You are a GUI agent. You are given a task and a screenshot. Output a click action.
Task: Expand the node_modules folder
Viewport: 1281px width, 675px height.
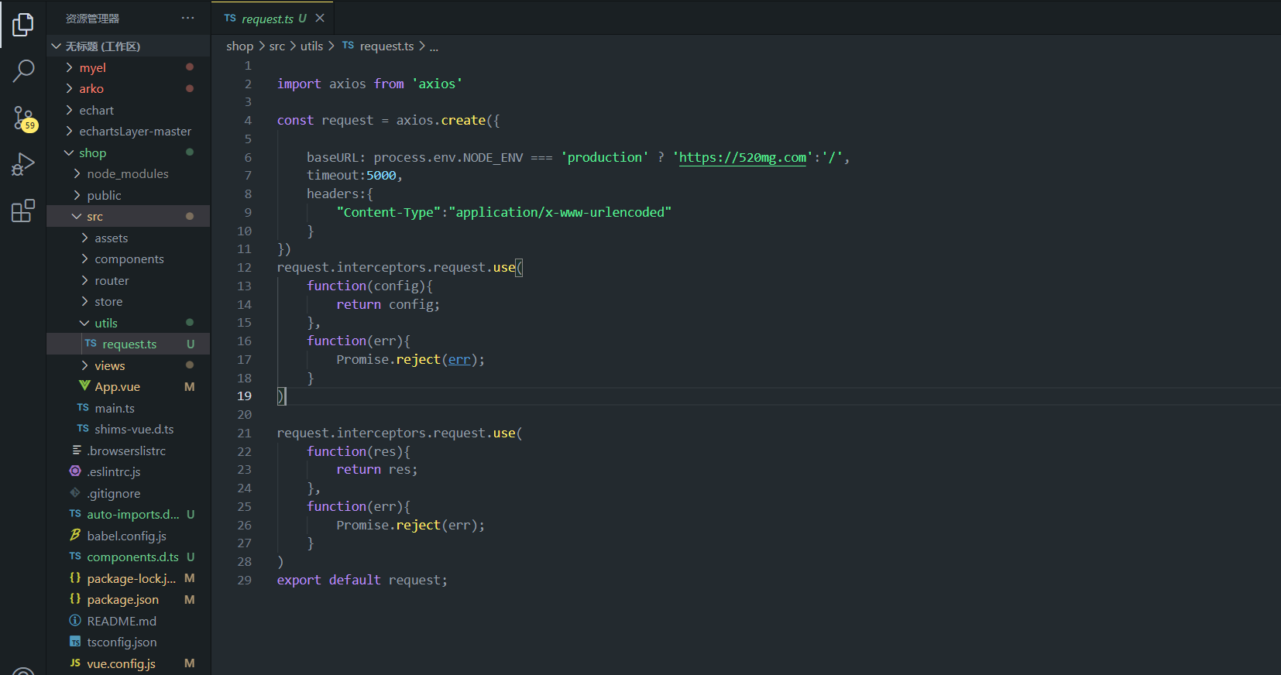(129, 173)
